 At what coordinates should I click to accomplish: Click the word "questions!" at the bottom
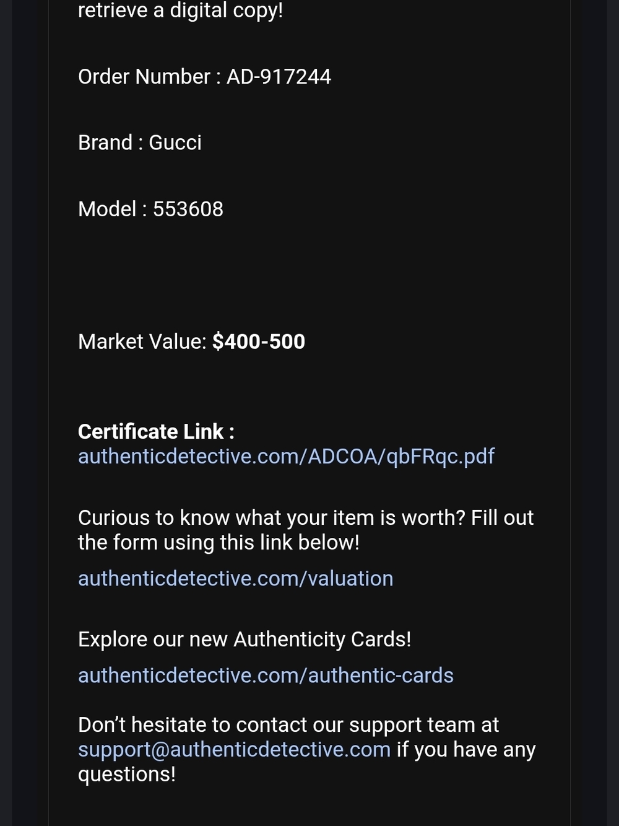point(127,775)
